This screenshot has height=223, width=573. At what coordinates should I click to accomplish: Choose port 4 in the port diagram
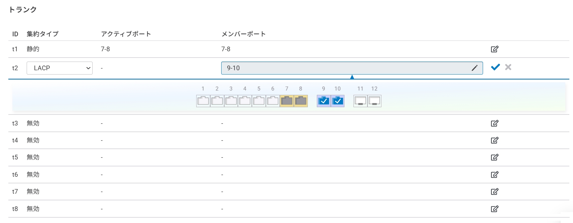(x=245, y=101)
